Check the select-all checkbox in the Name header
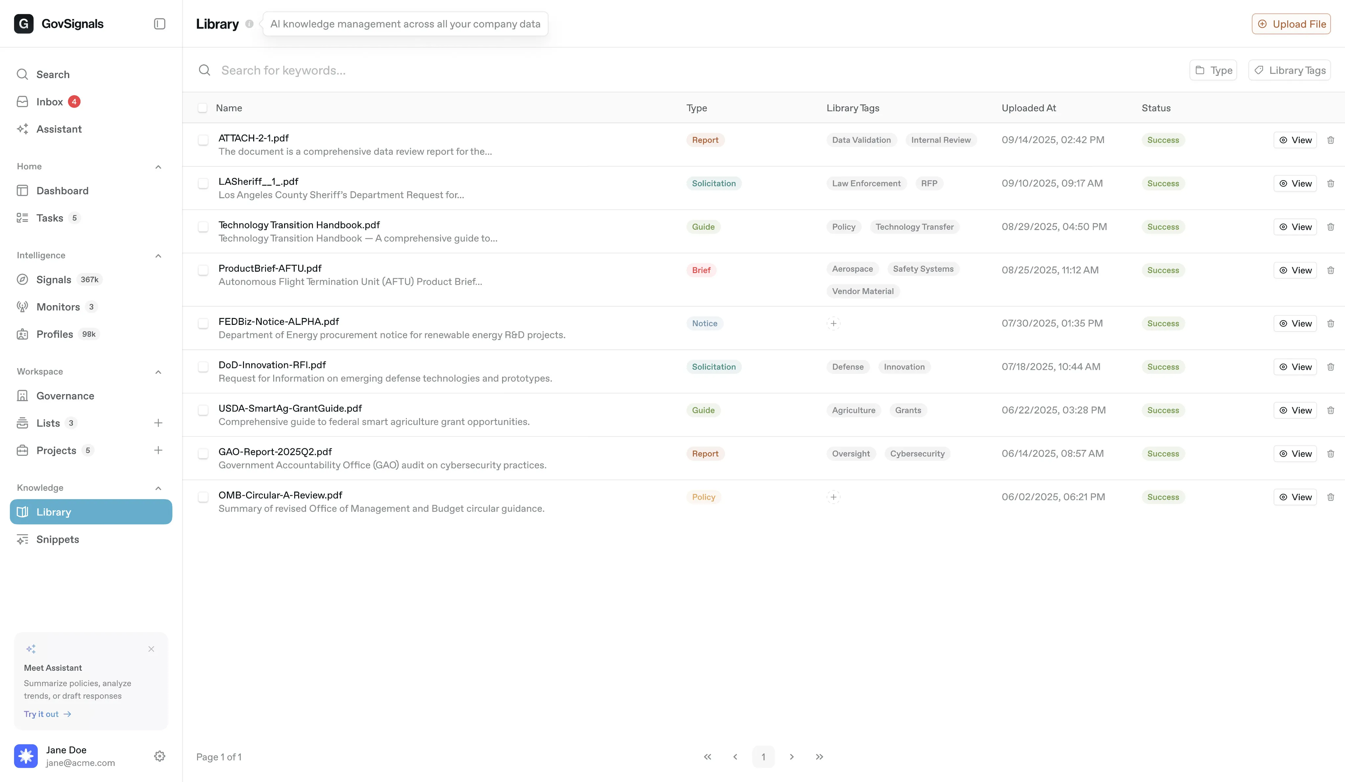Image resolution: width=1345 pixels, height=782 pixels. (202, 108)
